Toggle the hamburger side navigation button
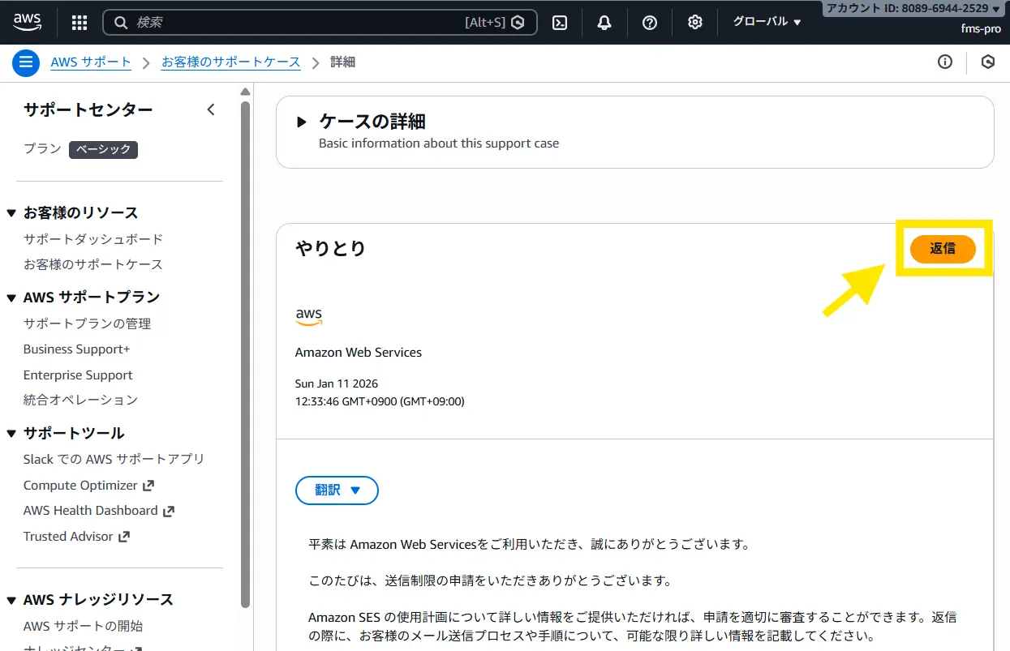 [x=26, y=62]
